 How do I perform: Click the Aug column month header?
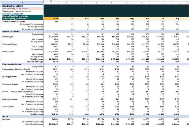177,19
